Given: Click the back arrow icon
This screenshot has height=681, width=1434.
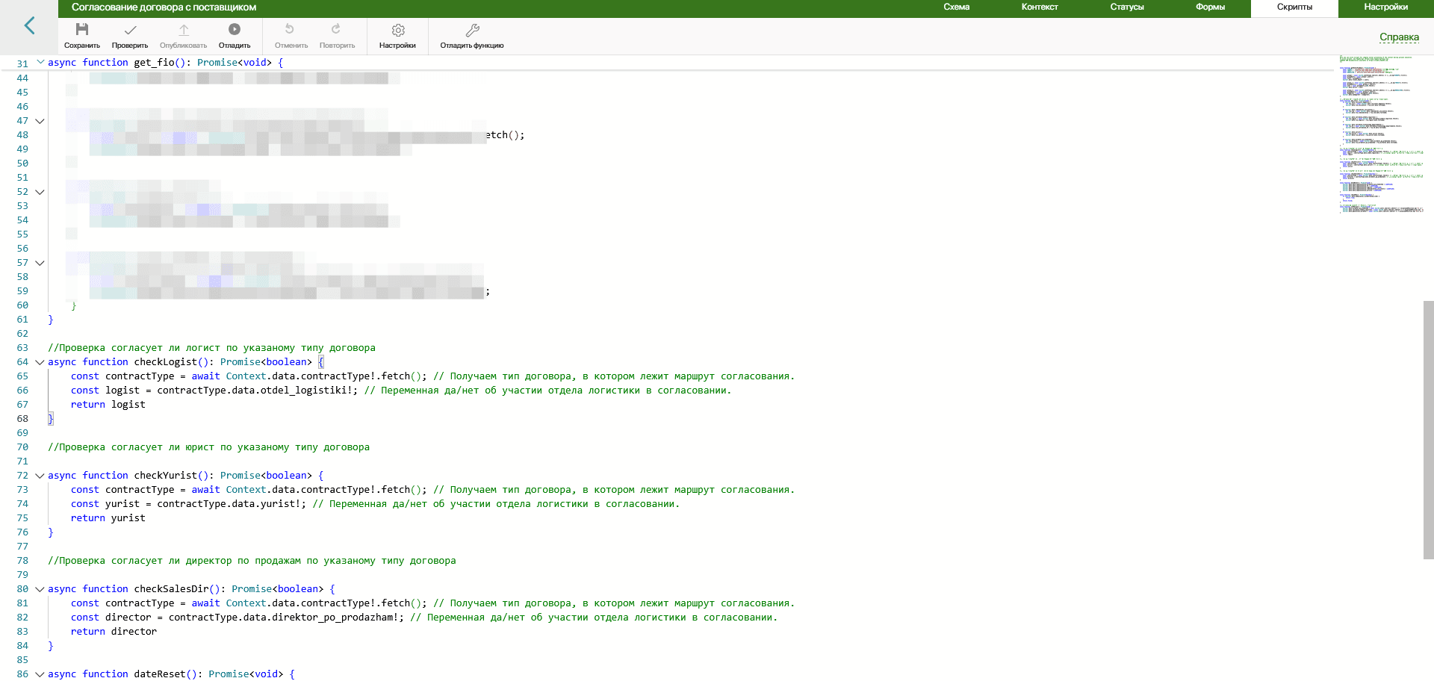Looking at the screenshot, I should tap(29, 26).
